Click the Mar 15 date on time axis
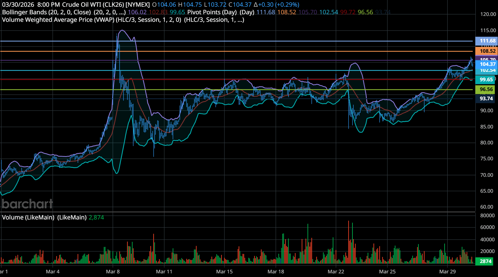The height and width of the screenshot is (277, 498). (224, 272)
